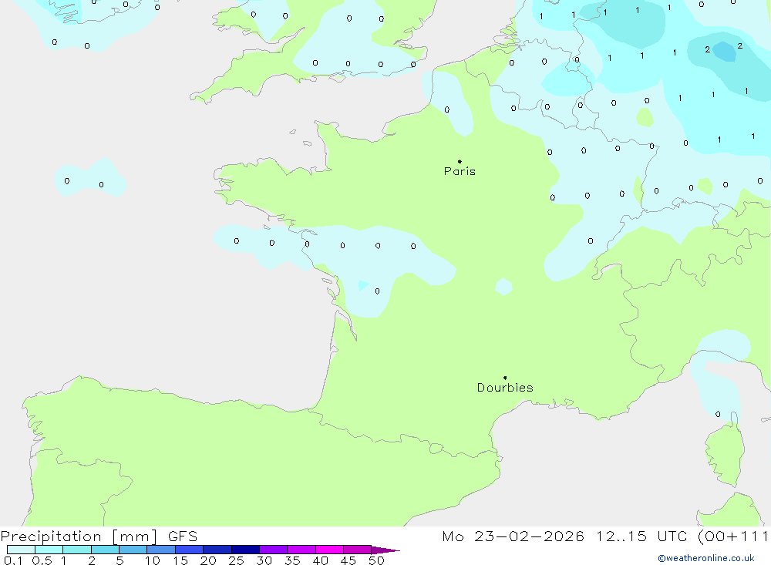Image resolution: width=771 pixels, height=565 pixels.
Task: Click the '0.1' legend scale label
Action: 12,560
